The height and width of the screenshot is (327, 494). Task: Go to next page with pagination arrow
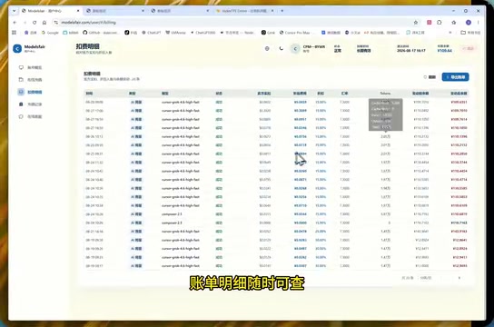459,278
